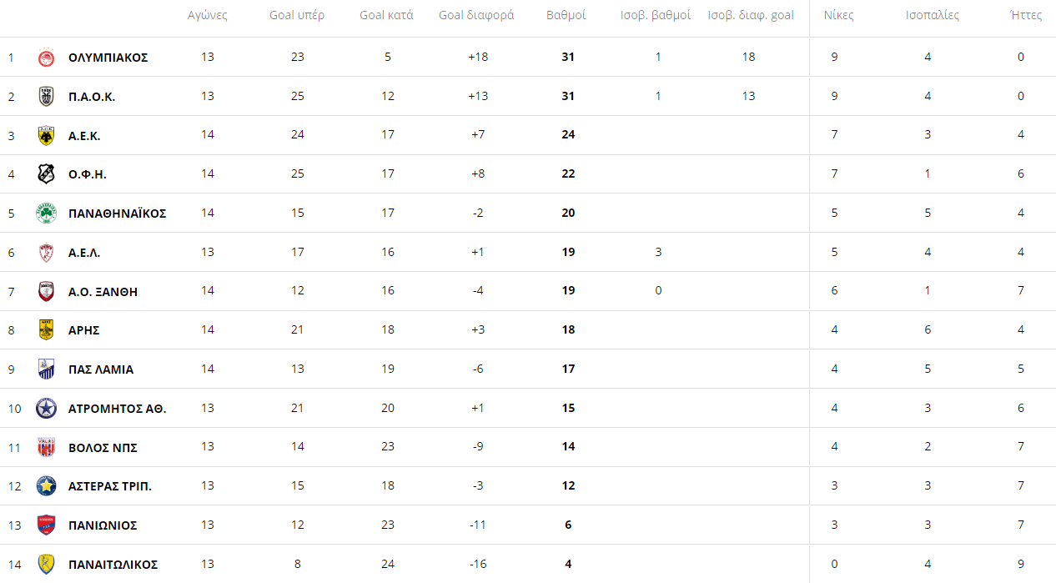The width and height of the screenshot is (1056, 583).
Task: Click the Π.Α.Ο.Κ. team logo
Action: [46, 97]
